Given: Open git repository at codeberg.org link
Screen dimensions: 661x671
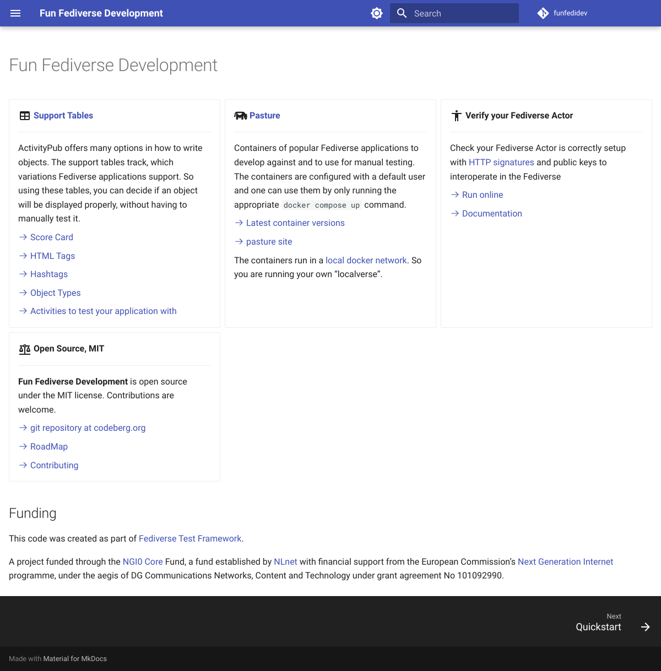Looking at the screenshot, I should (x=88, y=428).
